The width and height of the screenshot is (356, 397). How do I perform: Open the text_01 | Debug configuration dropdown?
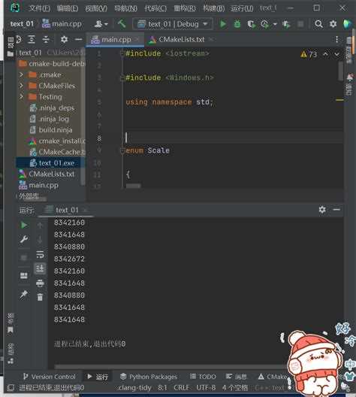[x=173, y=24]
